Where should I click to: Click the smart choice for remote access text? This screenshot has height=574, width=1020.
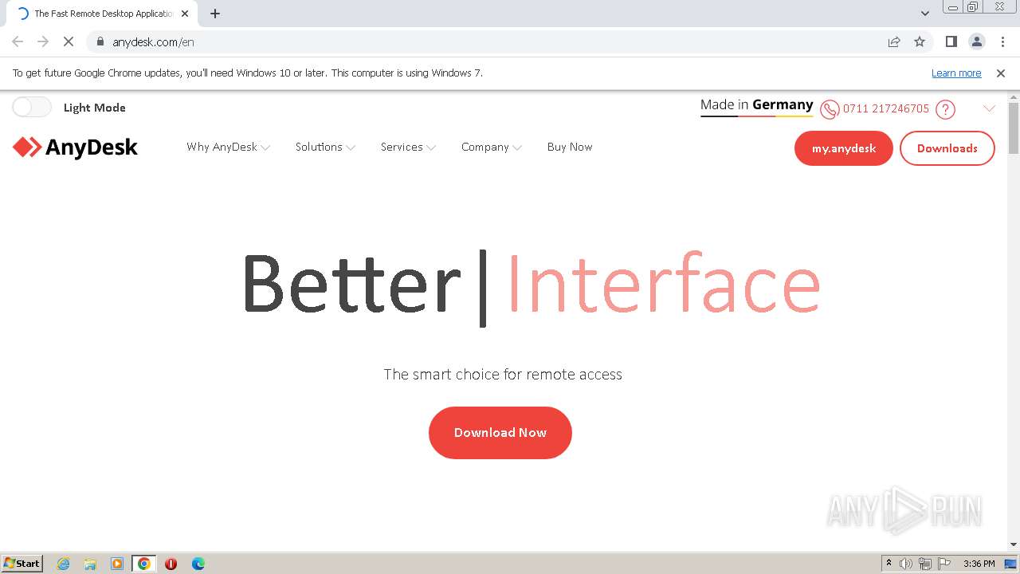[503, 374]
